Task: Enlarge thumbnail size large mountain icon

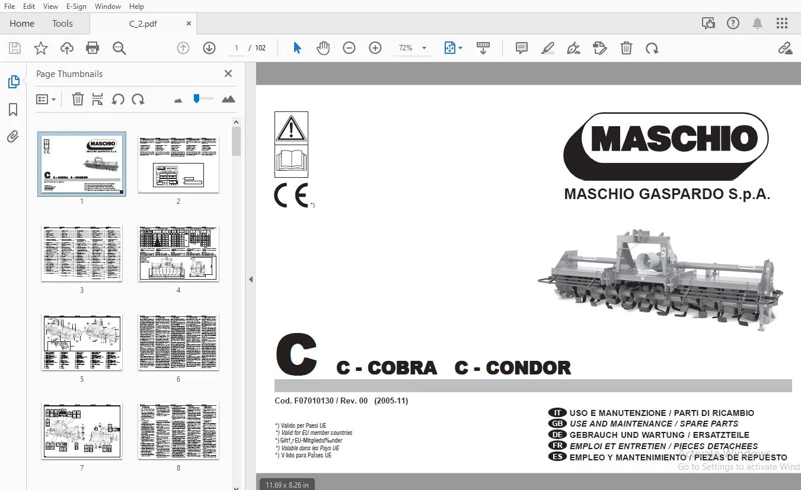Action: pos(228,99)
